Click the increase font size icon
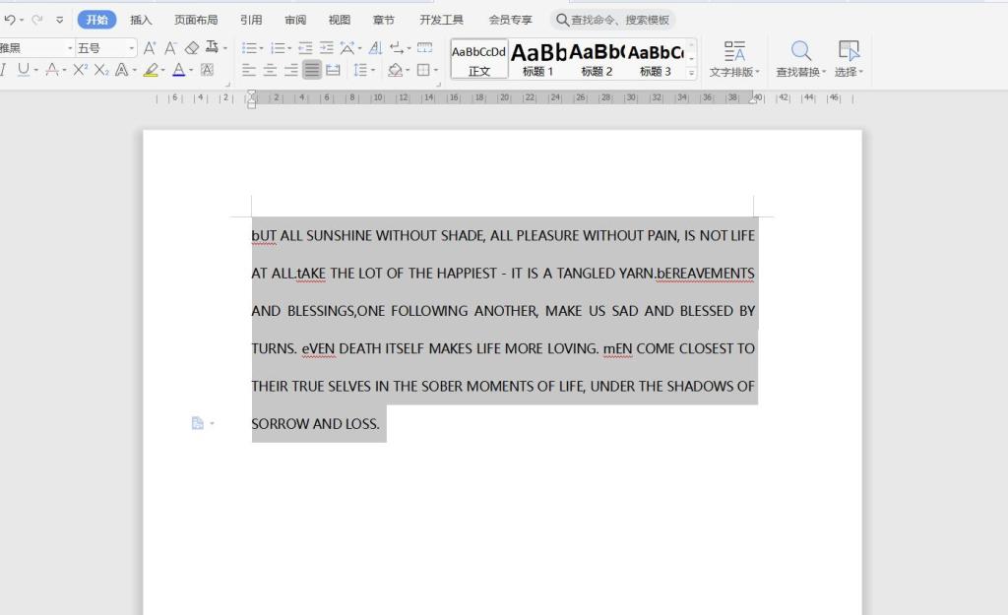Screen dimensions: 1008x615 pos(150,47)
